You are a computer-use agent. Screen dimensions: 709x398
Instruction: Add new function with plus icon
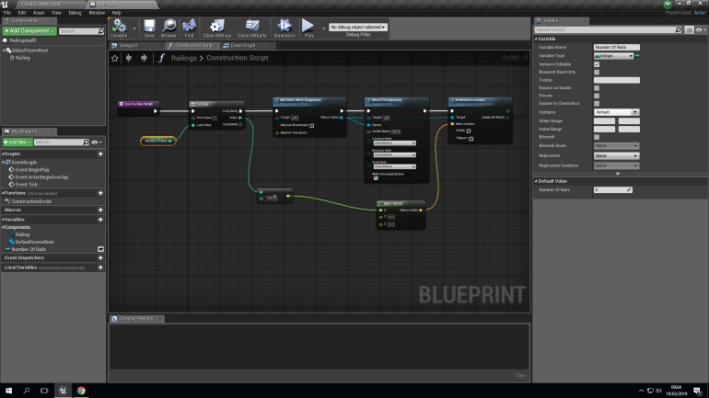pyautogui.click(x=100, y=193)
